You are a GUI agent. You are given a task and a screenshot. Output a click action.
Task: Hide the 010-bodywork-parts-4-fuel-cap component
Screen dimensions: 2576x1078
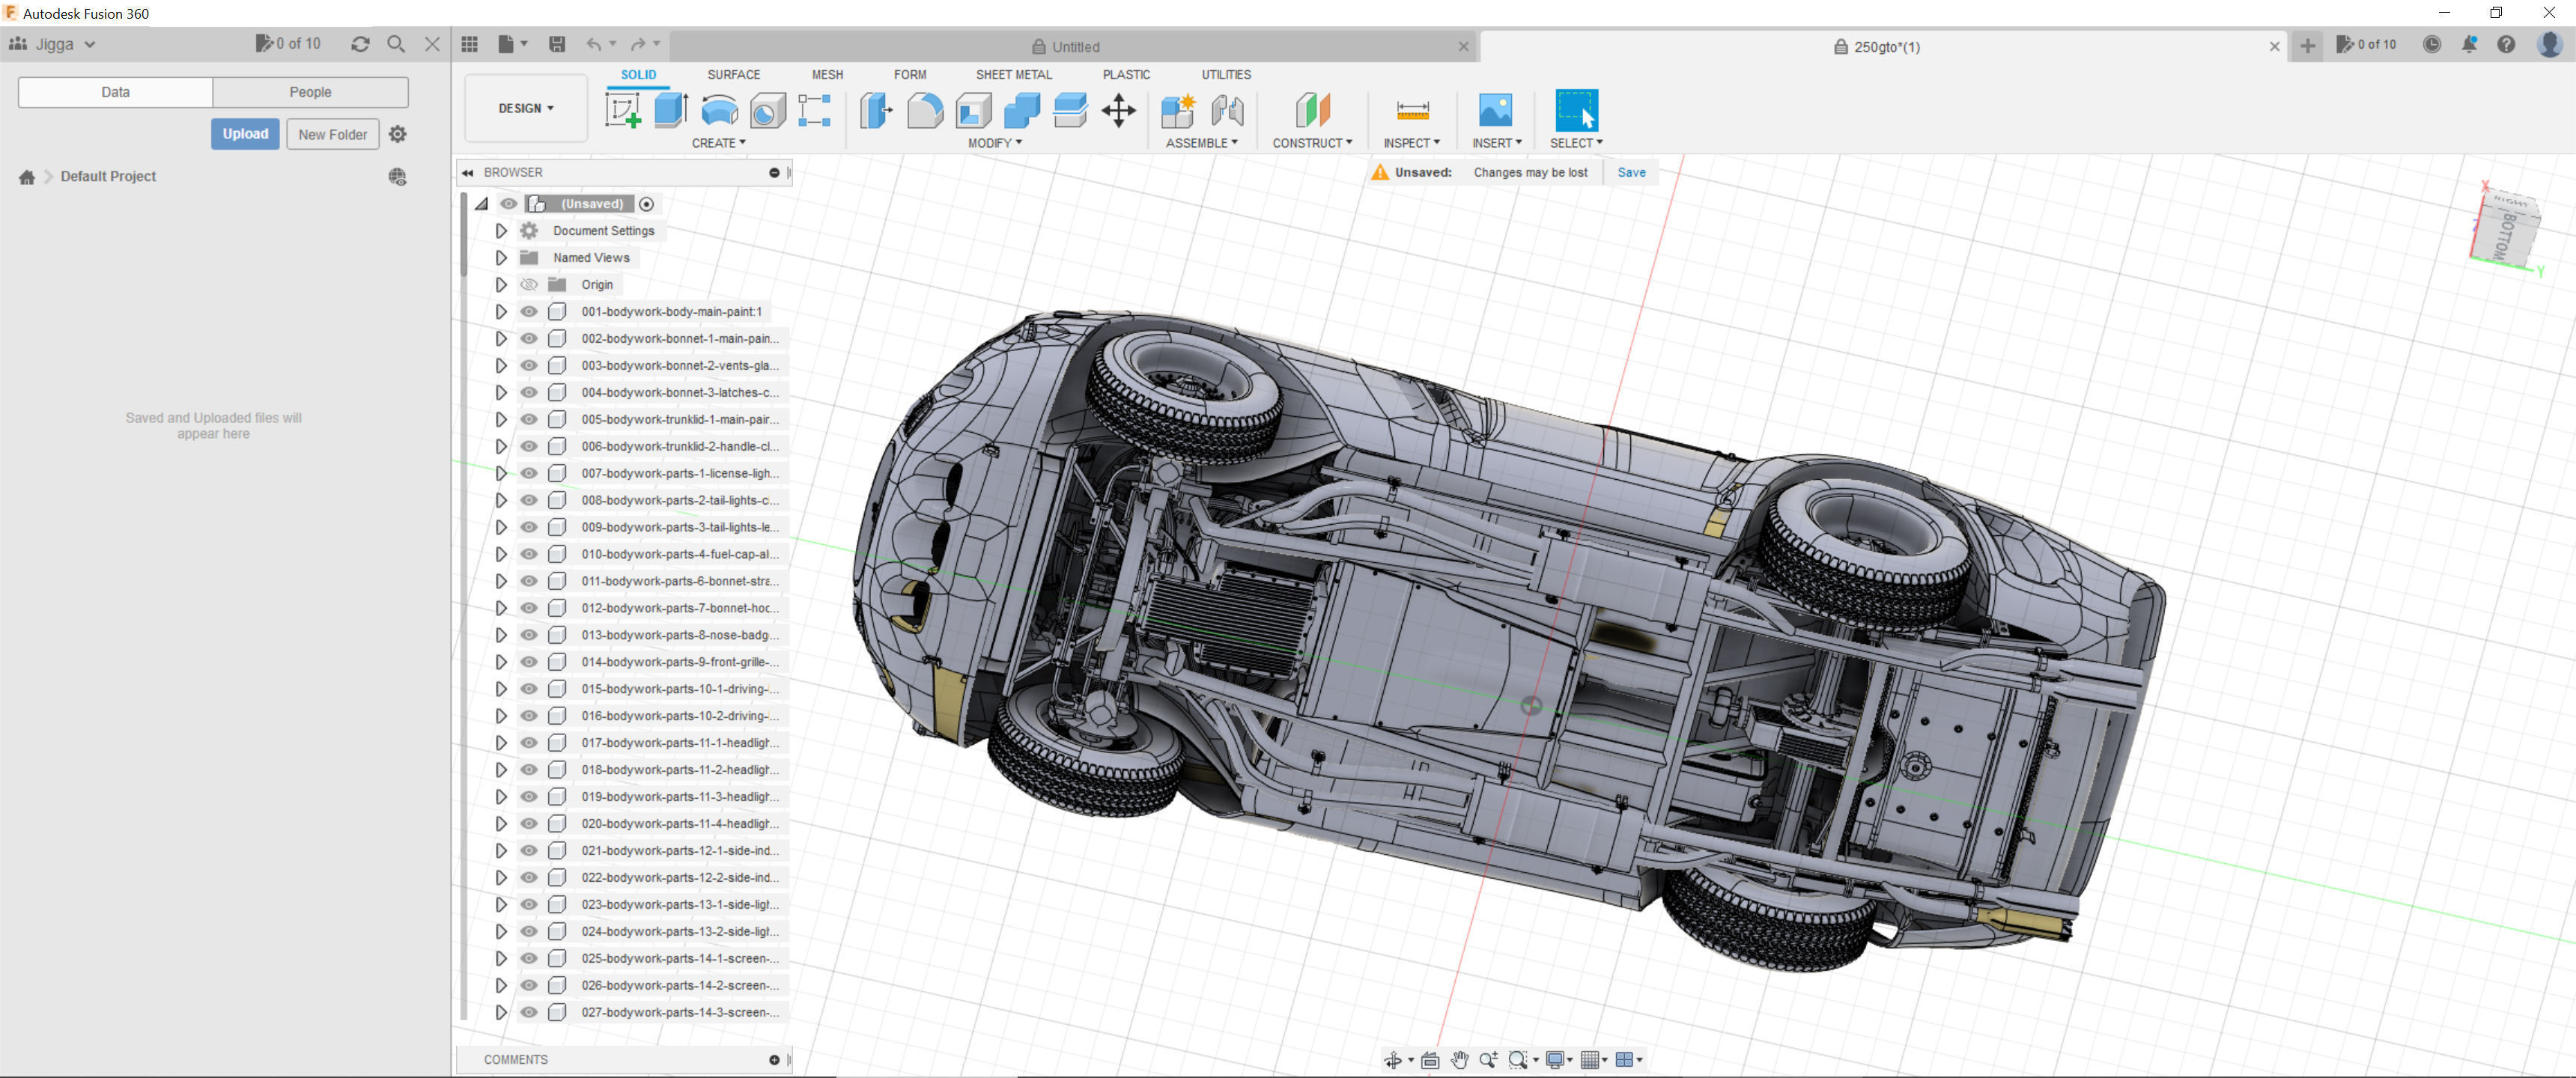(x=529, y=554)
